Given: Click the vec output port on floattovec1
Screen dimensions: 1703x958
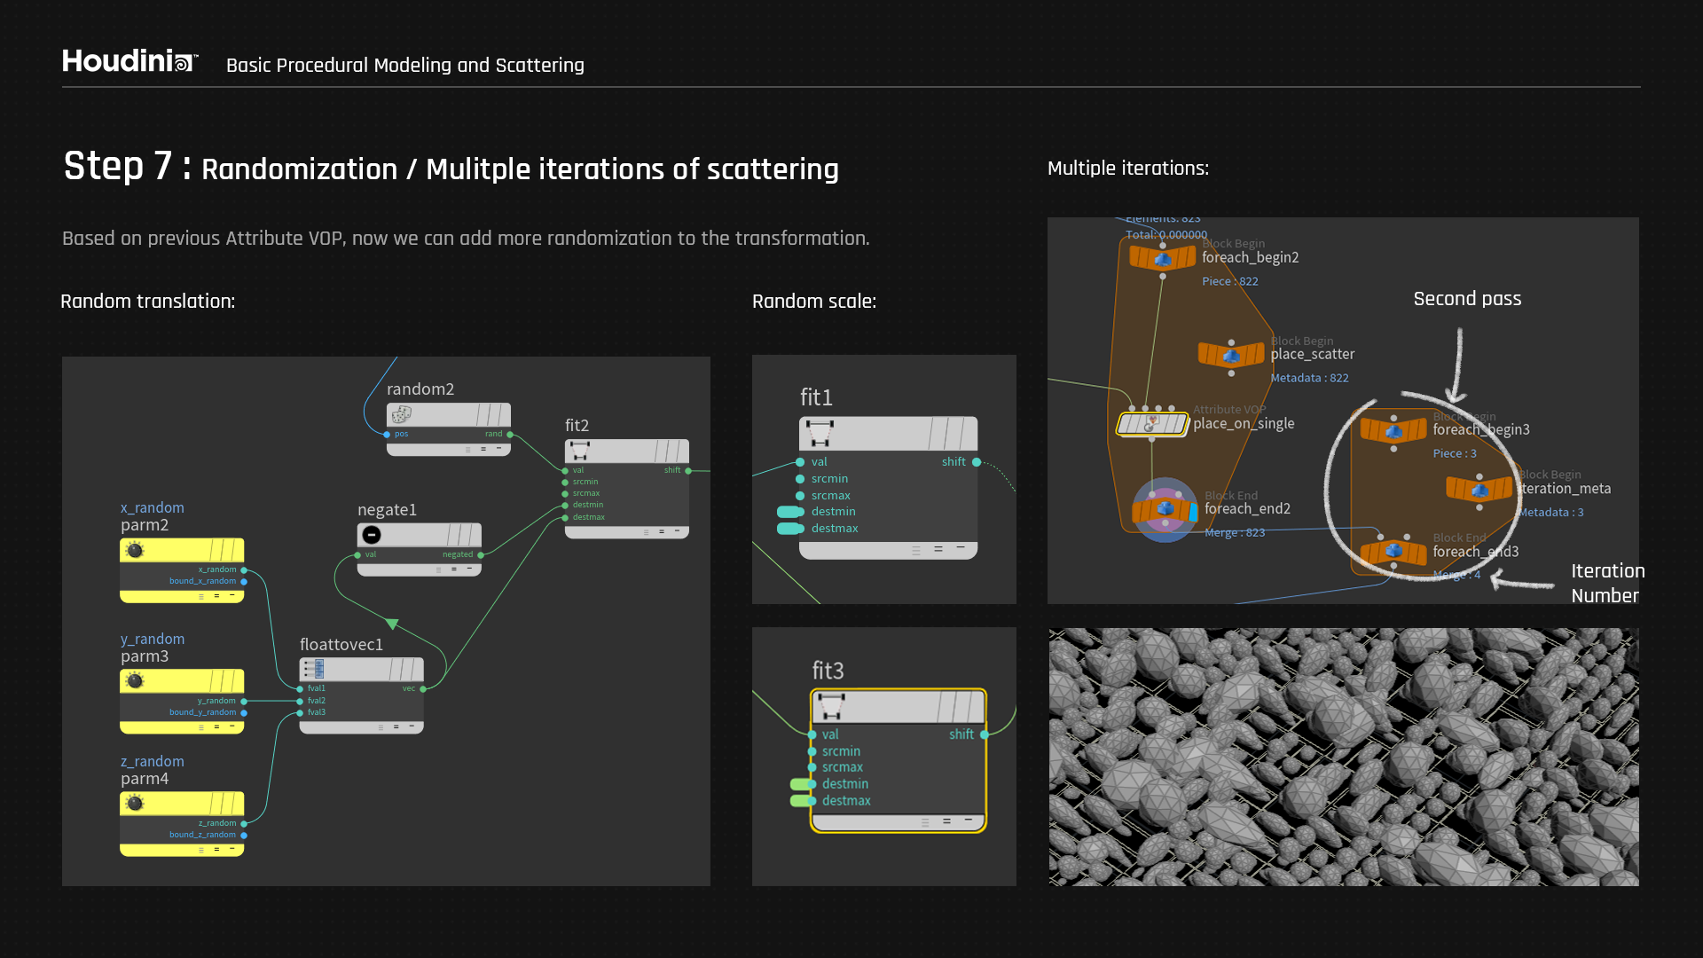Looking at the screenshot, I should [x=423, y=689].
